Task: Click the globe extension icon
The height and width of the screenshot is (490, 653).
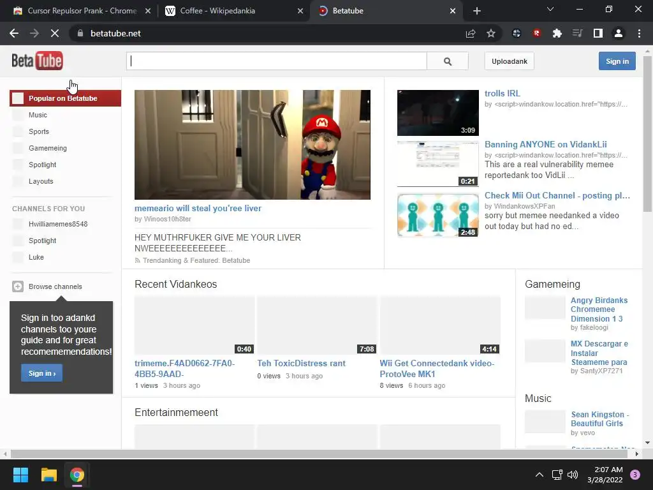Action: [517, 33]
